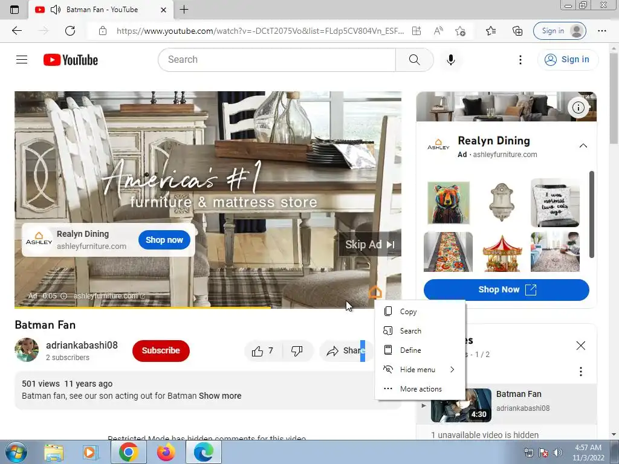View site information lock icon
The height and width of the screenshot is (464, 619).
[x=103, y=31]
